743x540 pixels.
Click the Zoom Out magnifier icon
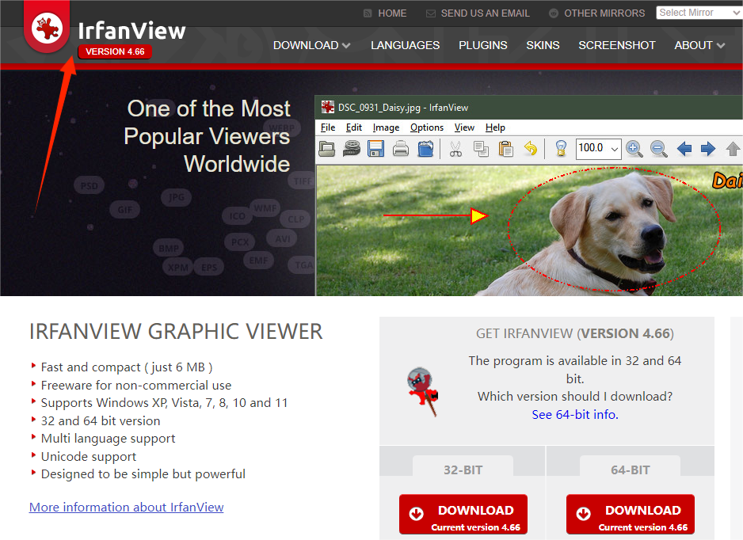[659, 149]
